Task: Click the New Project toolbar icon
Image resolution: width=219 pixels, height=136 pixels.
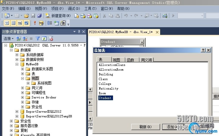Action: (x=7, y=16)
